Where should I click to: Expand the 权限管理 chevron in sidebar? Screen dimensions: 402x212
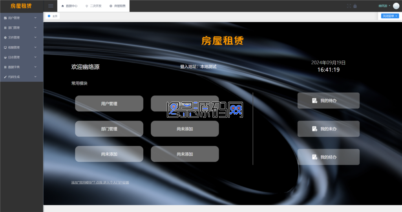(35, 48)
